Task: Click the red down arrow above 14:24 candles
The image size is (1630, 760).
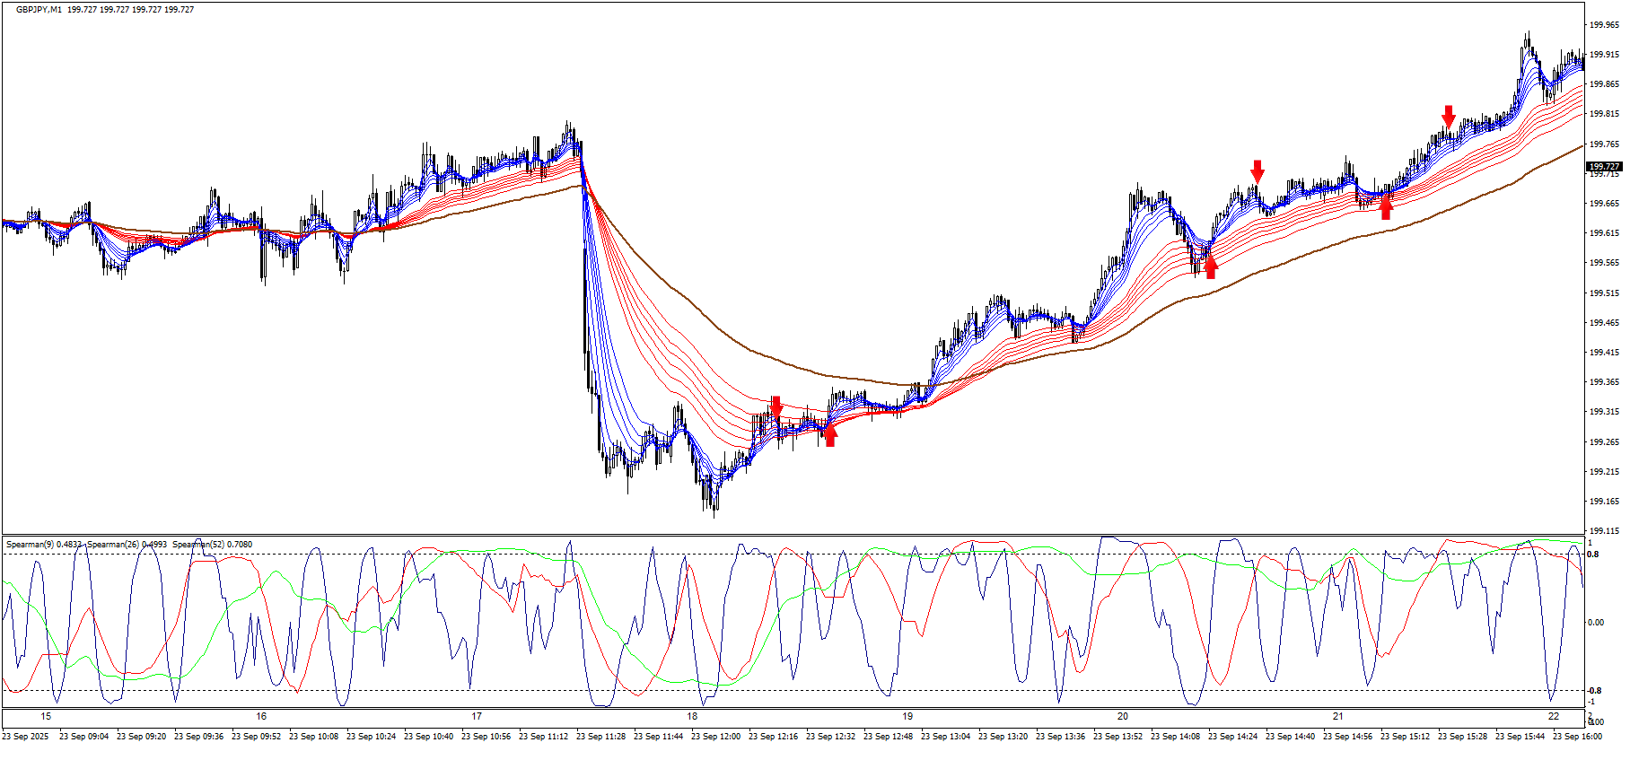Action: (x=1258, y=170)
